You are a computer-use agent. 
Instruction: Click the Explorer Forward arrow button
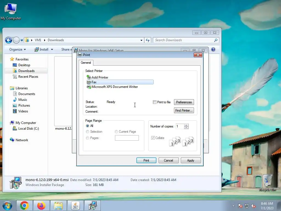tap(16, 40)
